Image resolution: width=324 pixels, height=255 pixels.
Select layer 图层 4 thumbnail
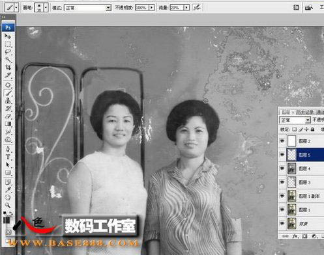pos(291,168)
